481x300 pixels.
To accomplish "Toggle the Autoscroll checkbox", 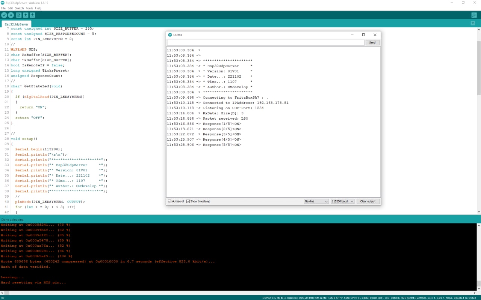I will (x=170, y=201).
